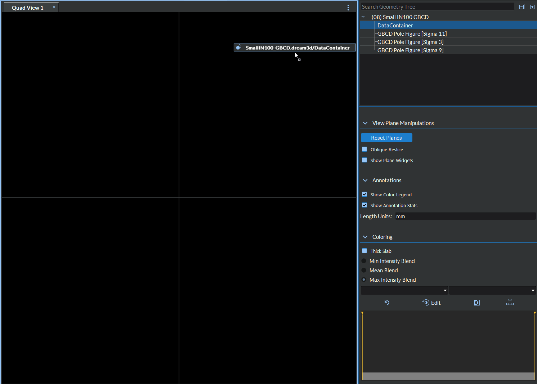This screenshot has height=384, width=537.
Task: Open the left coloring dropdown
Action: pyautogui.click(x=404, y=290)
